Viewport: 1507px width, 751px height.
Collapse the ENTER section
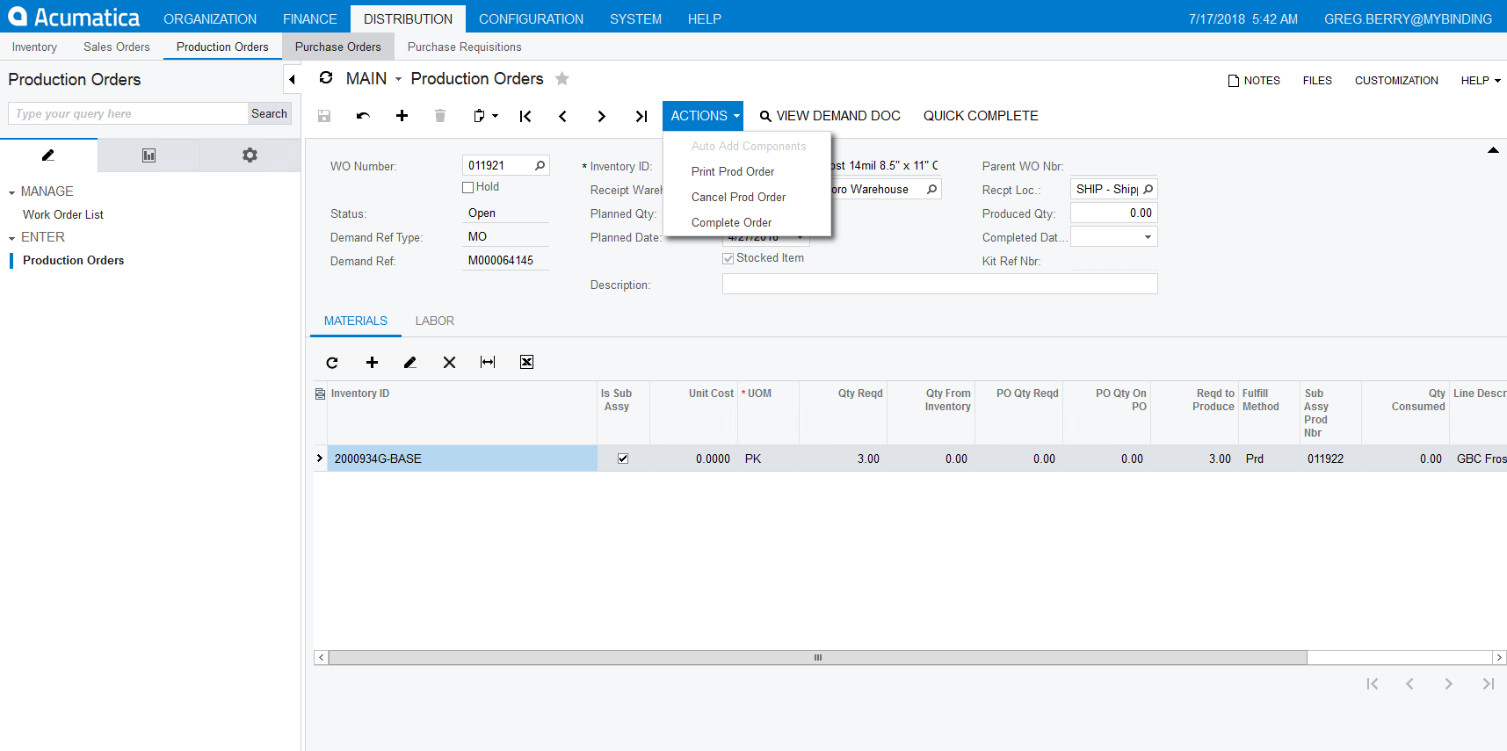pos(11,238)
